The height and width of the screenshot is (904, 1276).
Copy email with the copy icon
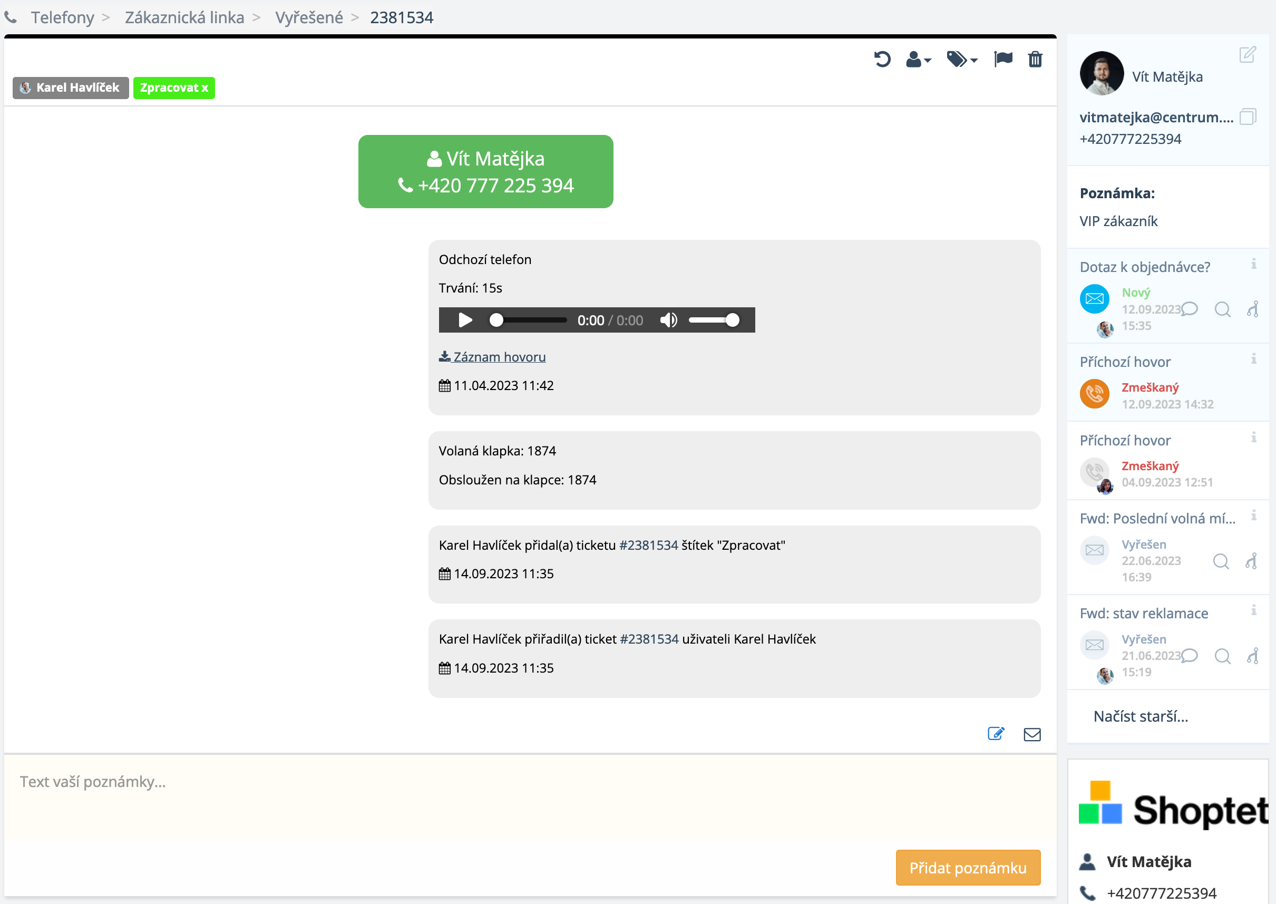[x=1248, y=117]
